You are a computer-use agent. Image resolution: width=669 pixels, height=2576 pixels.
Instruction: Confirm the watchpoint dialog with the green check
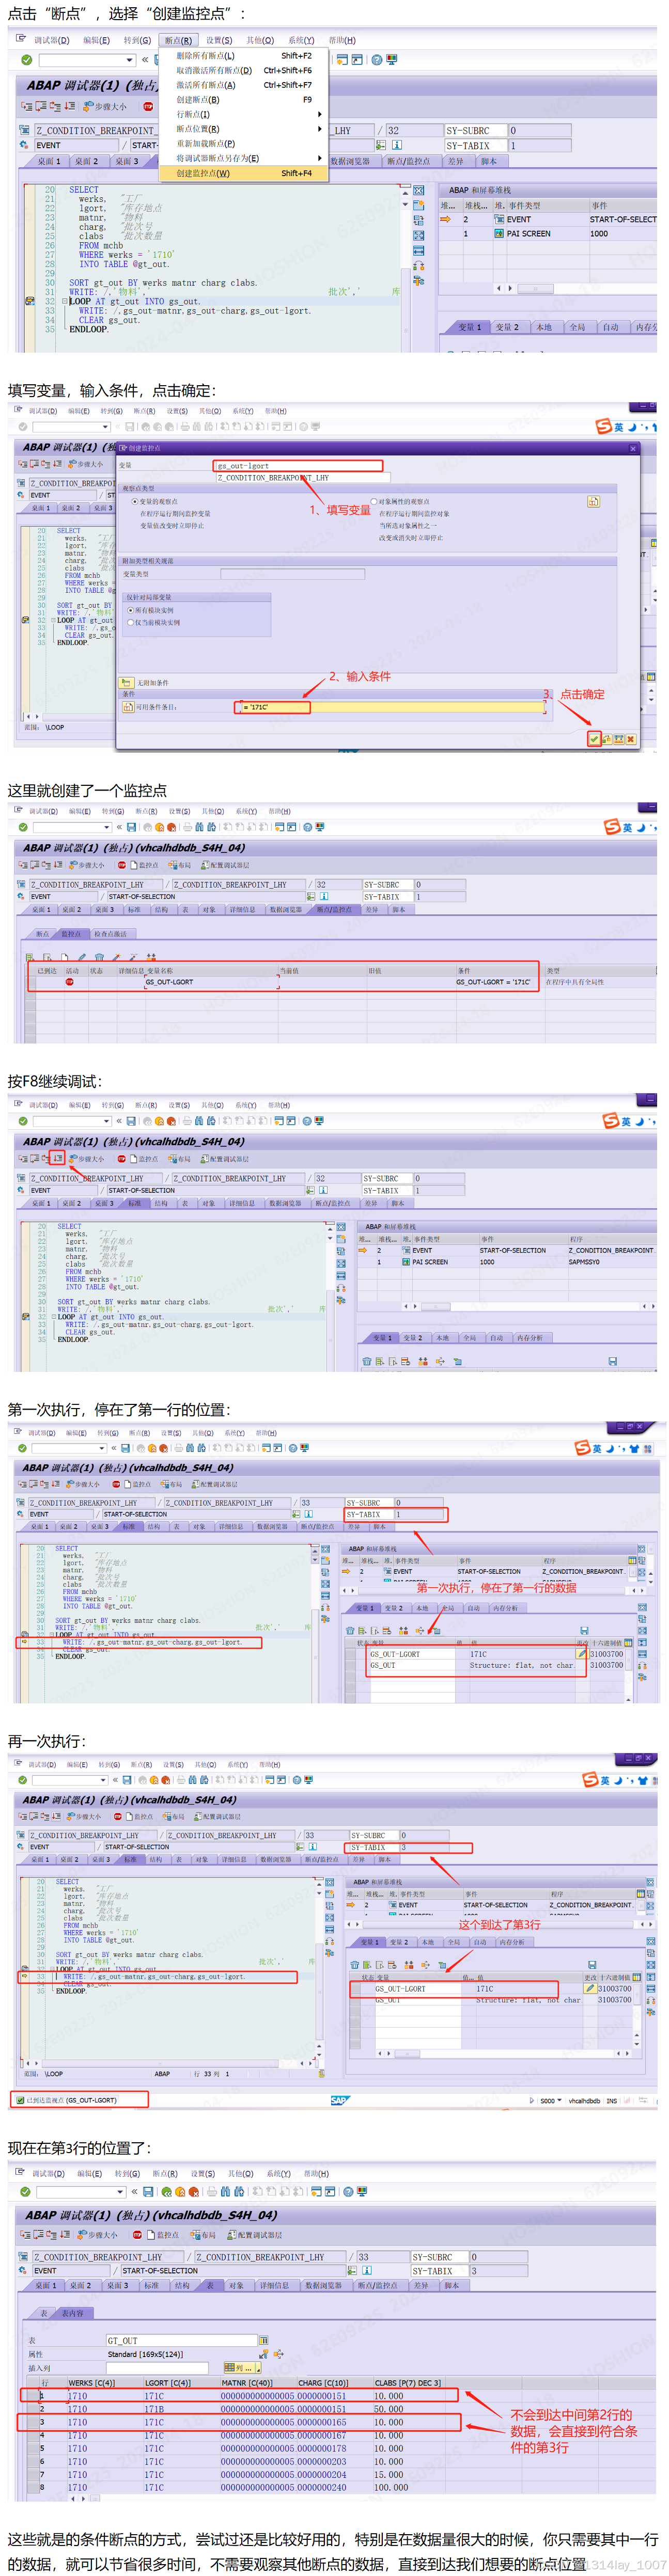[x=594, y=739]
